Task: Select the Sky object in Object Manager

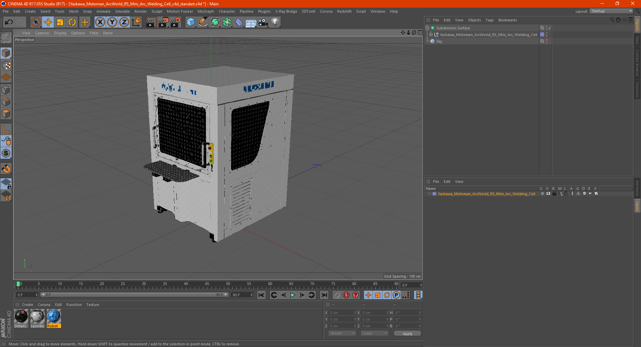Action: pyautogui.click(x=439, y=41)
